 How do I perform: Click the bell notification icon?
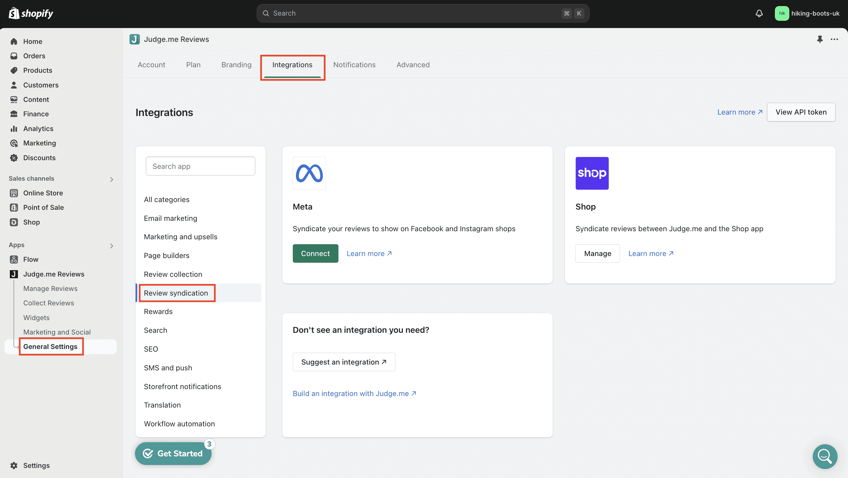coord(759,13)
